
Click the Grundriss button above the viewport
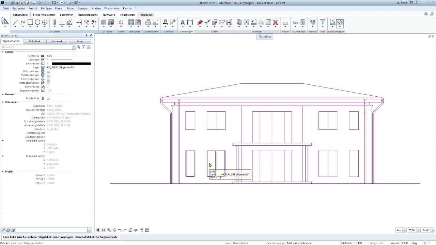tap(265, 36)
